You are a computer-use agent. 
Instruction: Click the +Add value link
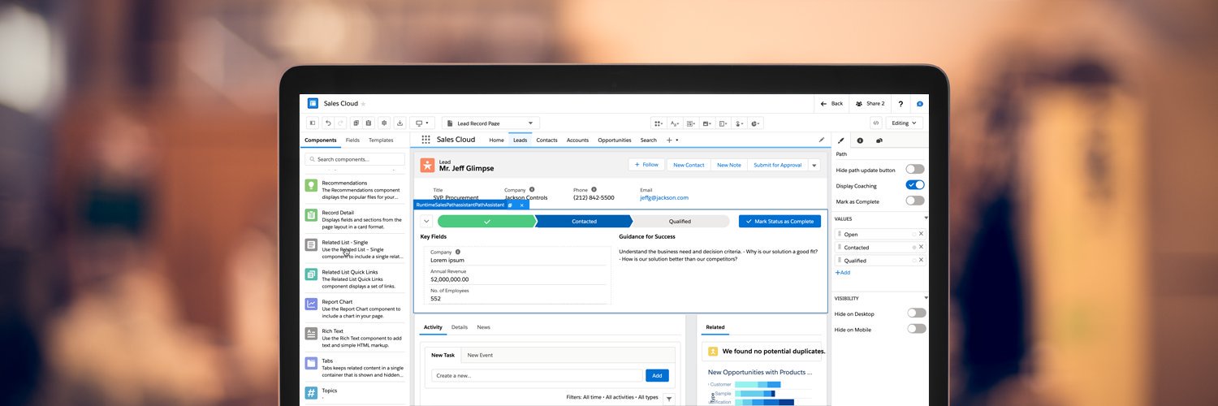pyautogui.click(x=842, y=273)
